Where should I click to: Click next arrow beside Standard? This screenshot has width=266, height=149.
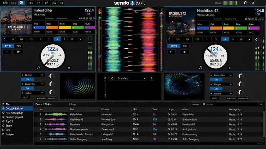(152, 78)
